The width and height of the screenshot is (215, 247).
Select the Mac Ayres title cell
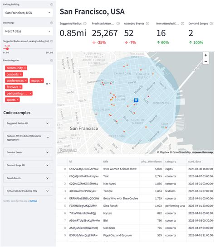(x=121, y=184)
